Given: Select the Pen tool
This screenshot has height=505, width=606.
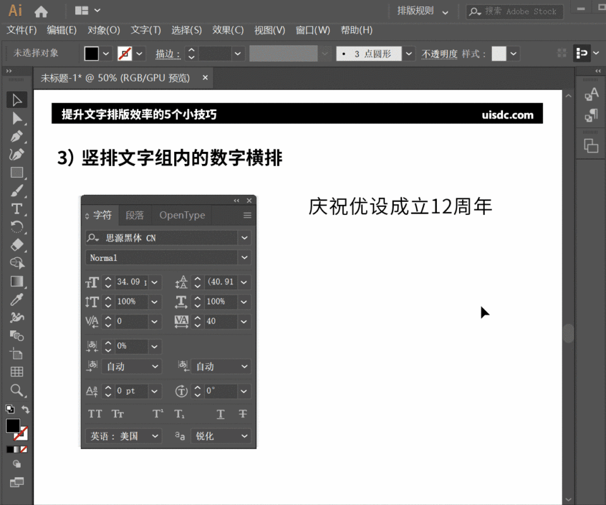Looking at the screenshot, I should pyautogui.click(x=17, y=136).
